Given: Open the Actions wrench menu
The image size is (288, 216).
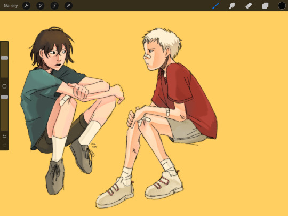Looking at the screenshot, I should (27, 6).
